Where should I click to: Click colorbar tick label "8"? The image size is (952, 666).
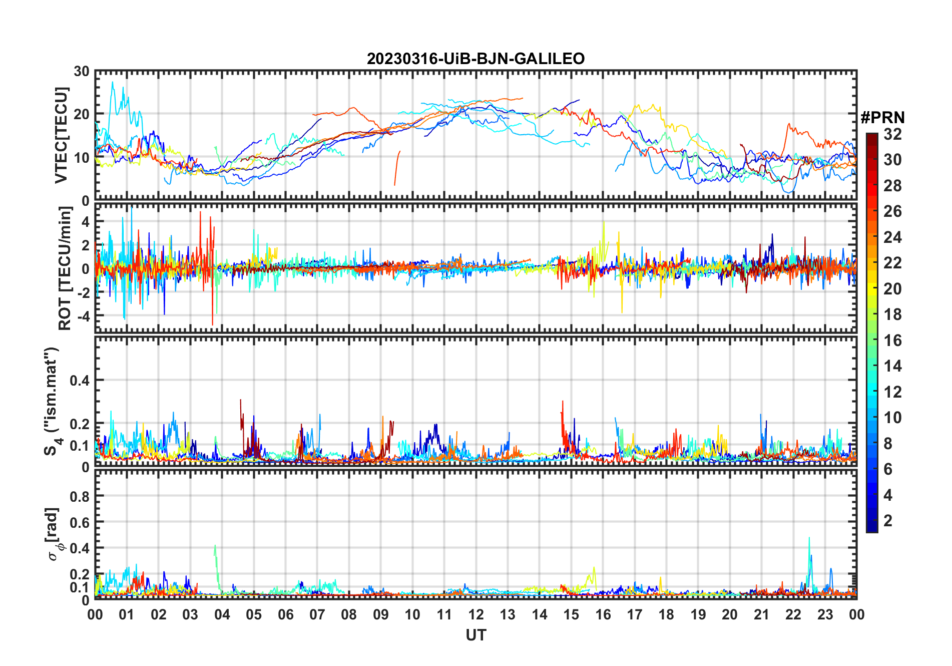888,444
